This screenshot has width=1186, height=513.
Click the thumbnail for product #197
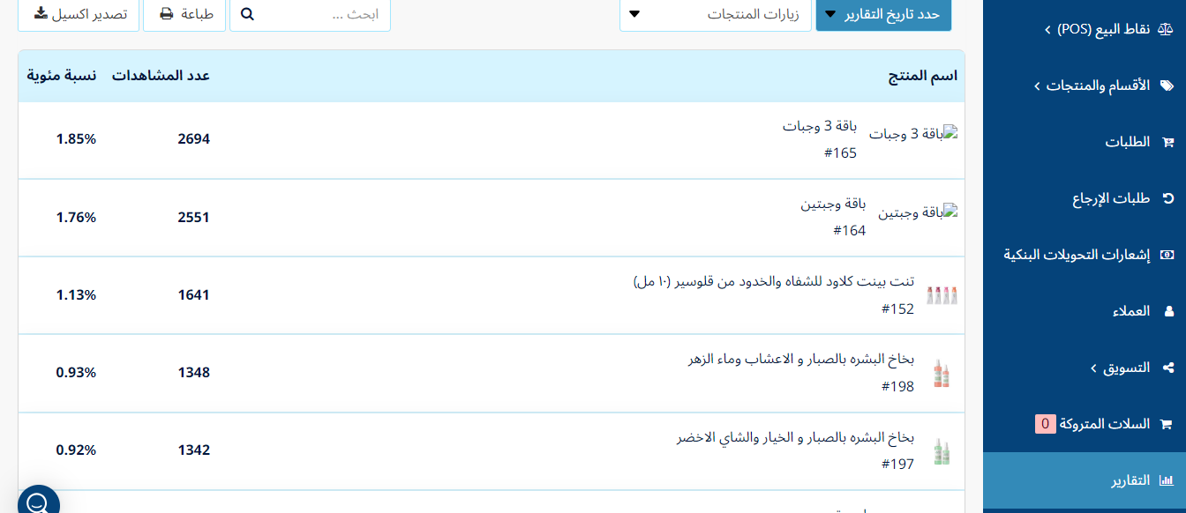point(942,451)
